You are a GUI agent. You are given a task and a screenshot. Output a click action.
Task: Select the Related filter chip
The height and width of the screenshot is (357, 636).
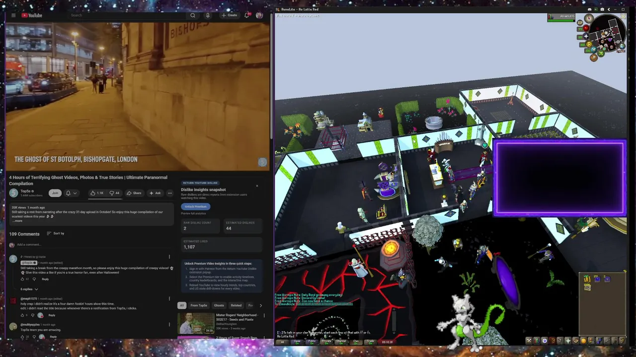[236, 305]
